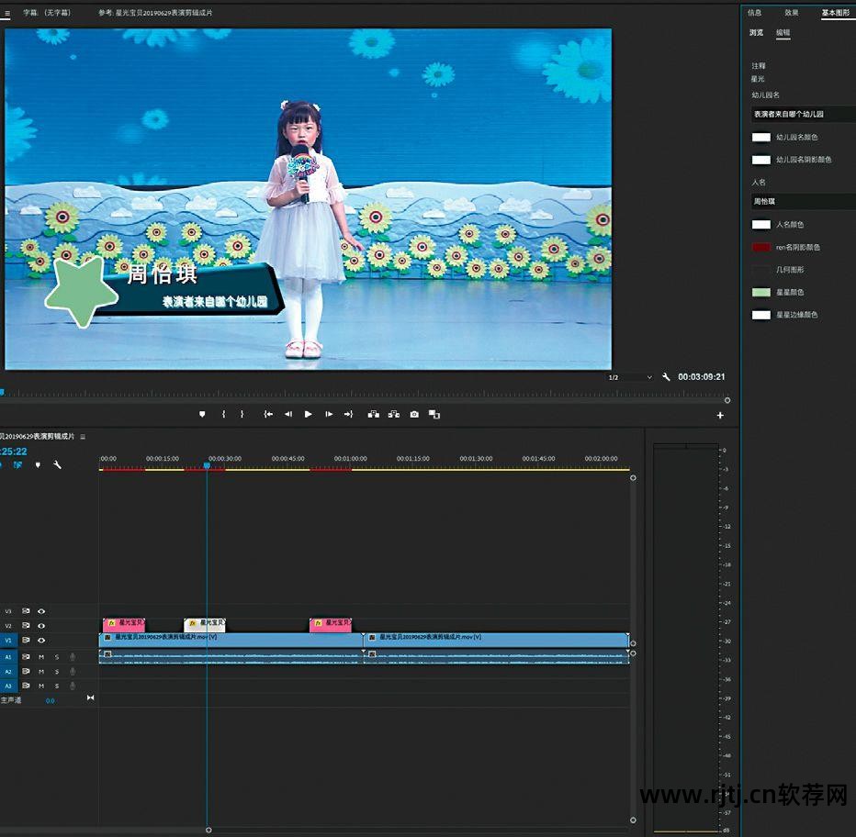Toggle V3 track eye visibility

click(41, 611)
